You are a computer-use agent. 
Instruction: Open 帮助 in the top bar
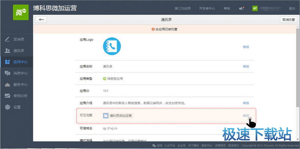tap(227, 8)
